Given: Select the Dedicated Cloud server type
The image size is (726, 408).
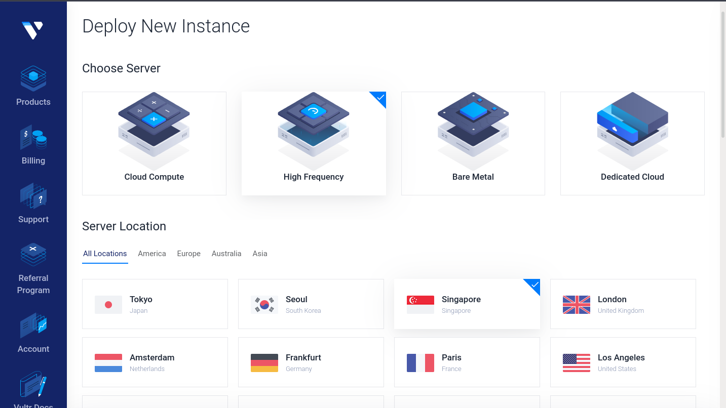Looking at the screenshot, I should point(632,143).
